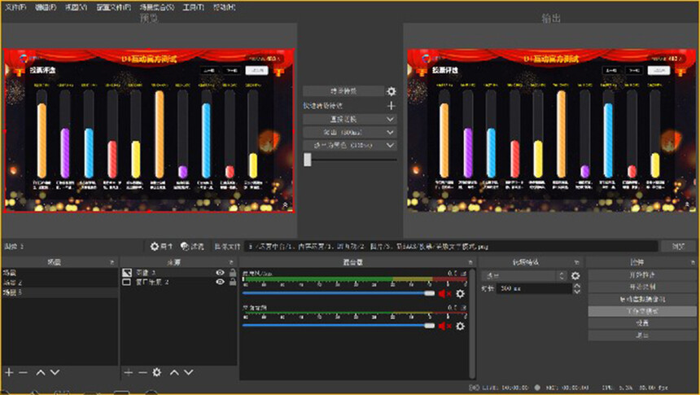
Task: Click the audio mixer vertical scrollbar
Action: [x=472, y=323]
